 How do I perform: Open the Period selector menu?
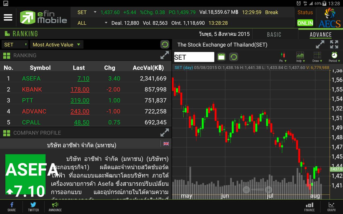[334, 57]
